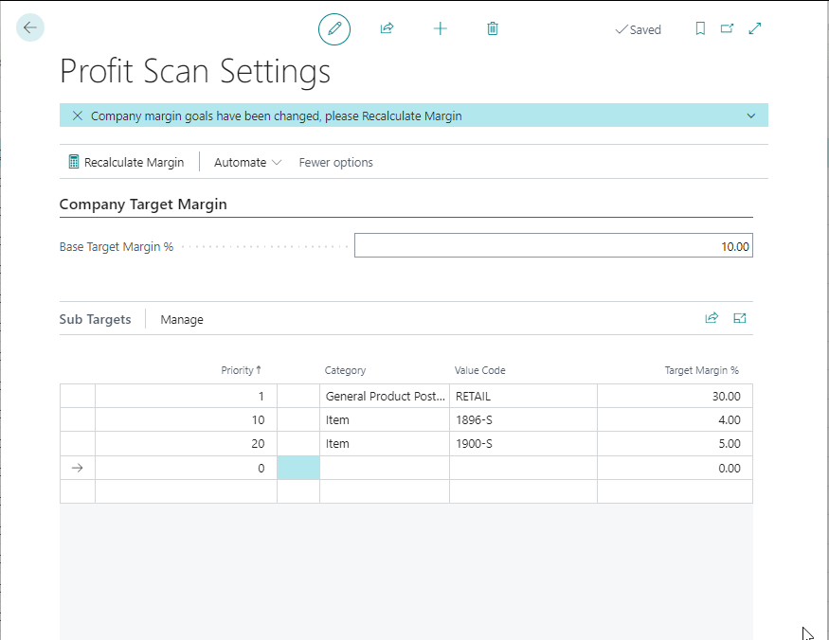Click the Base Target Margin % field
The height and width of the screenshot is (640, 829).
click(x=553, y=246)
